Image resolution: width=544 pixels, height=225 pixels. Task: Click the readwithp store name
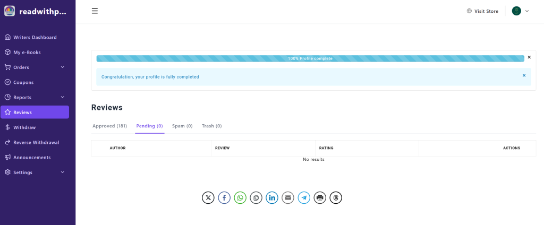pyautogui.click(x=42, y=12)
